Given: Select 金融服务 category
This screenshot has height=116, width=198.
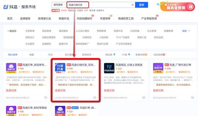Looking at the screenshot, I should coord(47,44).
